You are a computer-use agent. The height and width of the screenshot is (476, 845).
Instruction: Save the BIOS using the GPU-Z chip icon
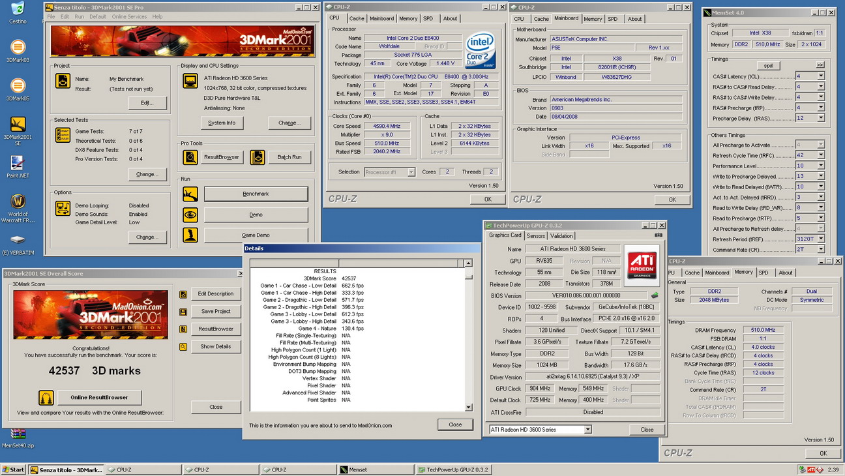[x=655, y=295]
